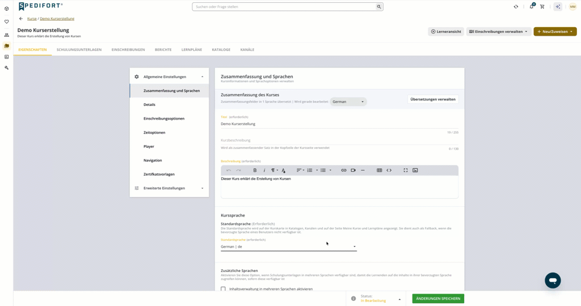The height and width of the screenshot is (306, 581).
Task: Switch to the Berichte tab
Action: coord(163,49)
